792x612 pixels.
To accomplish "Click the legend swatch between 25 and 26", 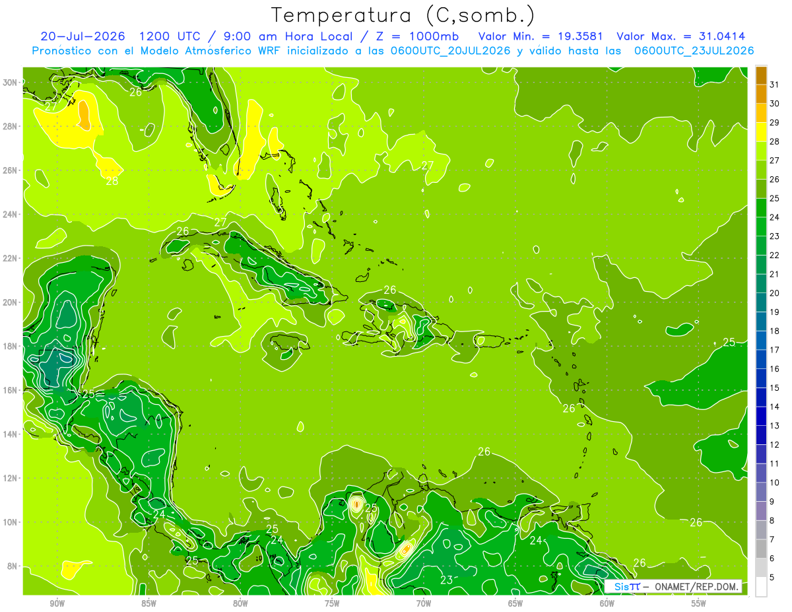I will pyautogui.click(x=761, y=189).
